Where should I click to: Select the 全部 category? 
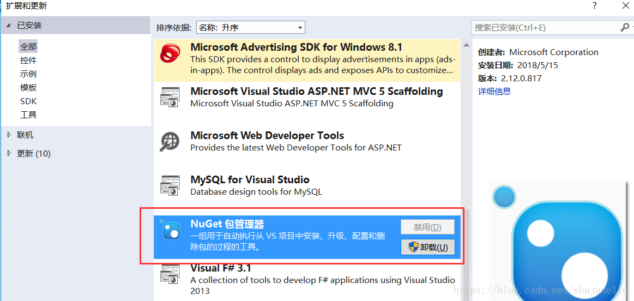28,47
